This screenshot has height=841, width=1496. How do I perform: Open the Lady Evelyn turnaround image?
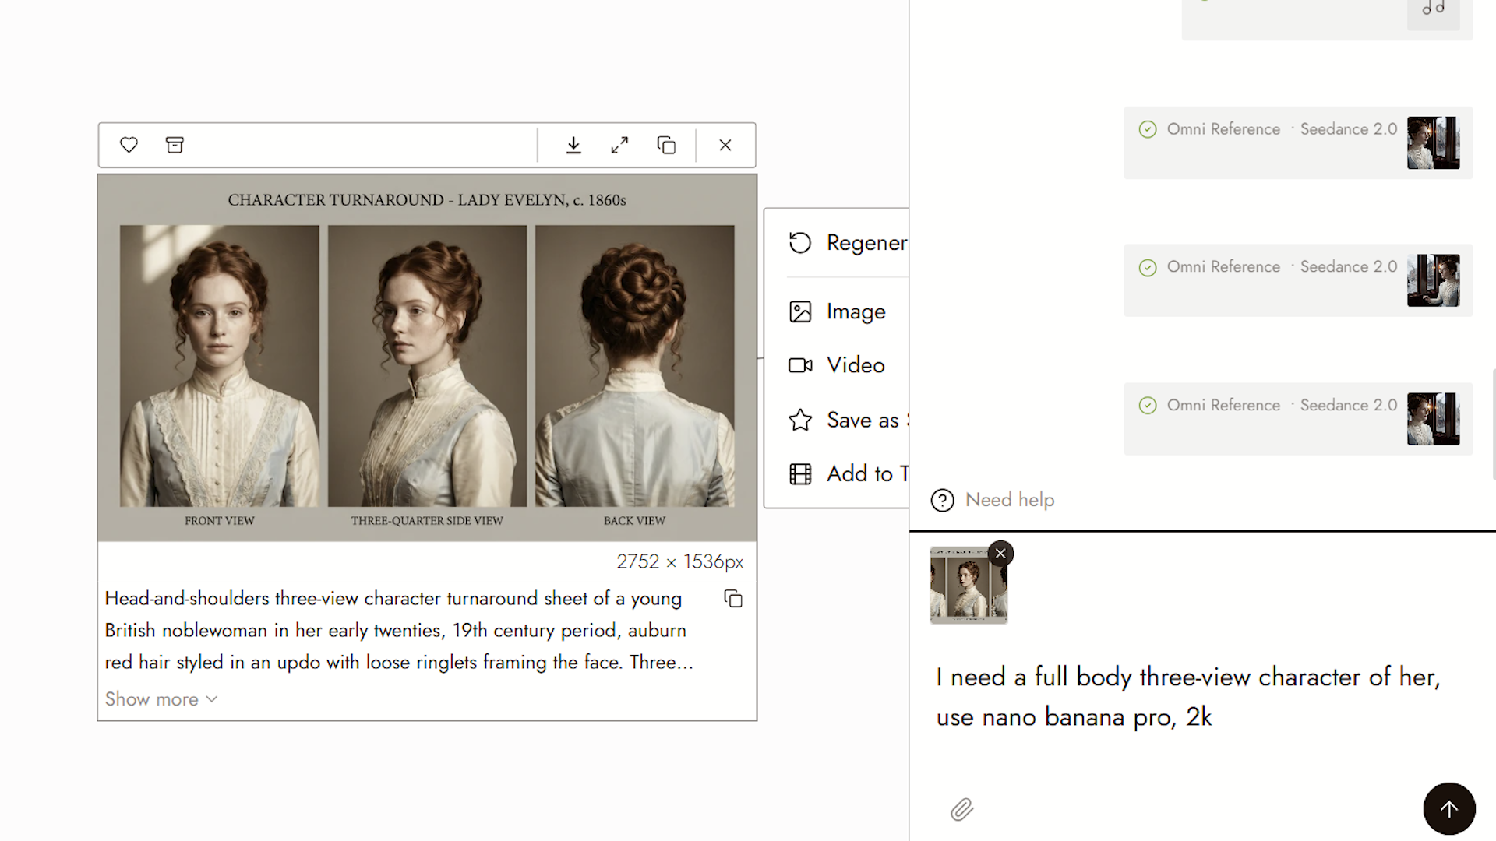pyautogui.click(x=427, y=357)
